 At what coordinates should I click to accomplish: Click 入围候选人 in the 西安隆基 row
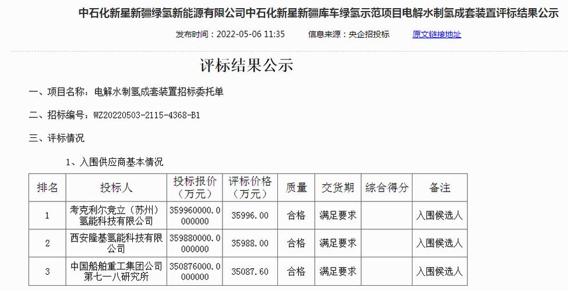(440, 243)
